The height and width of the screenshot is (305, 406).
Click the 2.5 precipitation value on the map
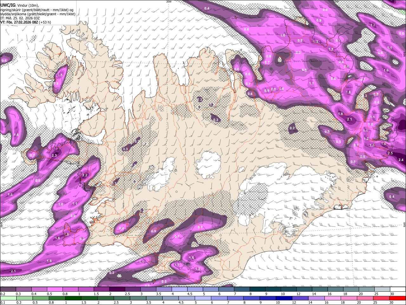click(390, 153)
